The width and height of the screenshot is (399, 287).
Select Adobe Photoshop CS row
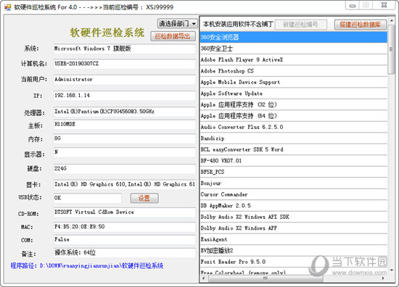coord(294,71)
